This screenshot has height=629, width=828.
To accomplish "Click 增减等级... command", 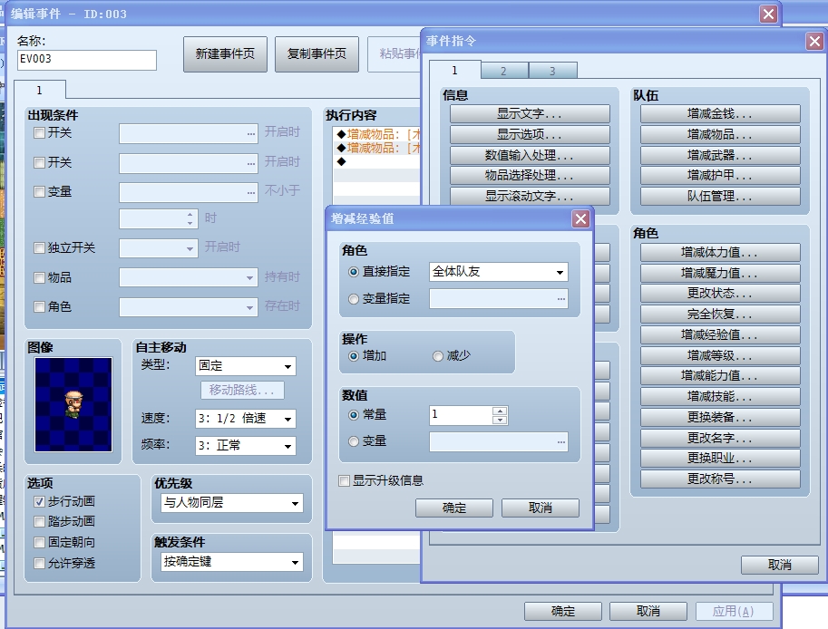I will pos(720,355).
